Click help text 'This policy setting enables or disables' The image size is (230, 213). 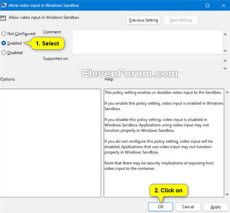(x=163, y=92)
